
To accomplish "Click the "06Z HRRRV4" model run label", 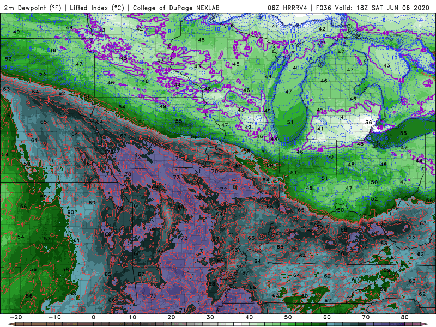I will (x=287, y=8).
